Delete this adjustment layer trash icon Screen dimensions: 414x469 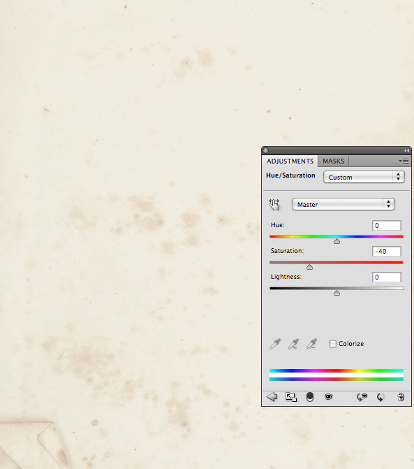(x=401, y=397)
